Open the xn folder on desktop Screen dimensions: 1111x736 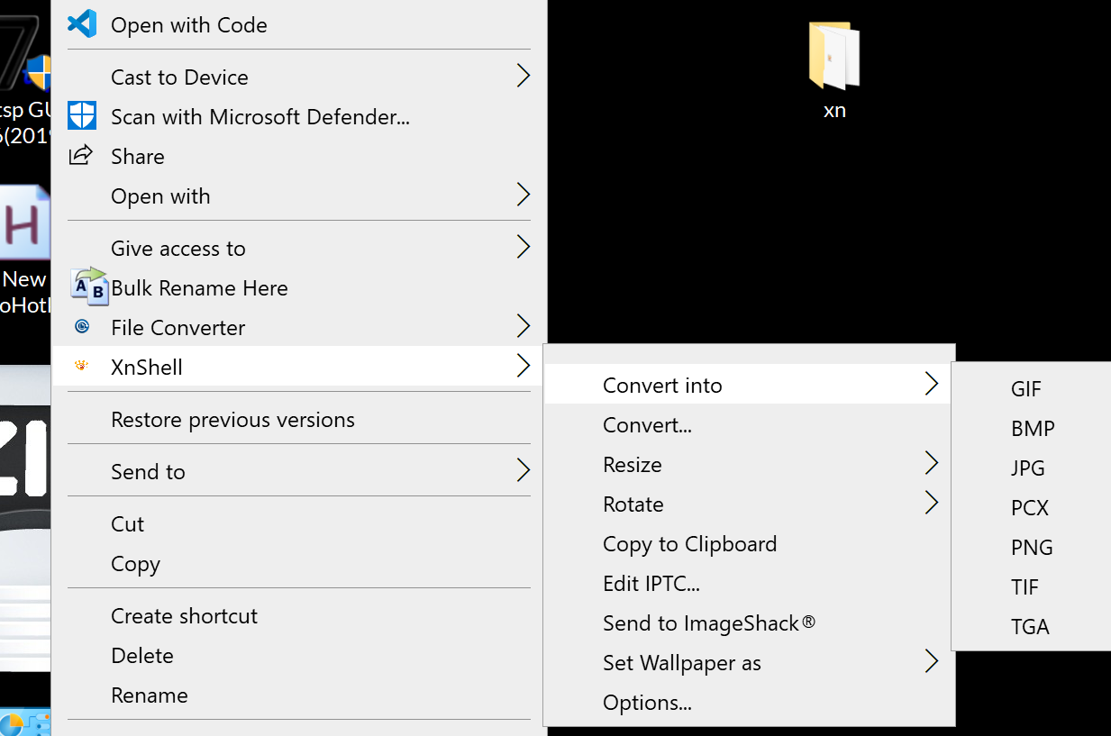(834, 59)
